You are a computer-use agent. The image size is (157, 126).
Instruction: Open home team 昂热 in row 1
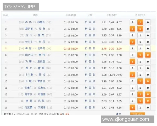28,22
